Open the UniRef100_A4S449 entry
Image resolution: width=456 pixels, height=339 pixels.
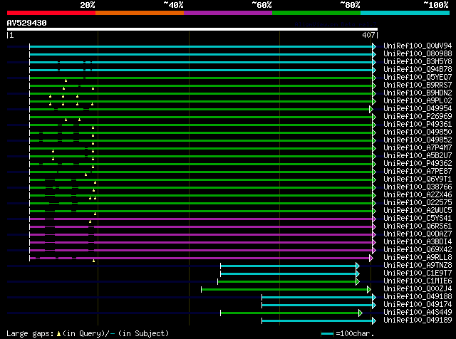(x=418, y=313)
